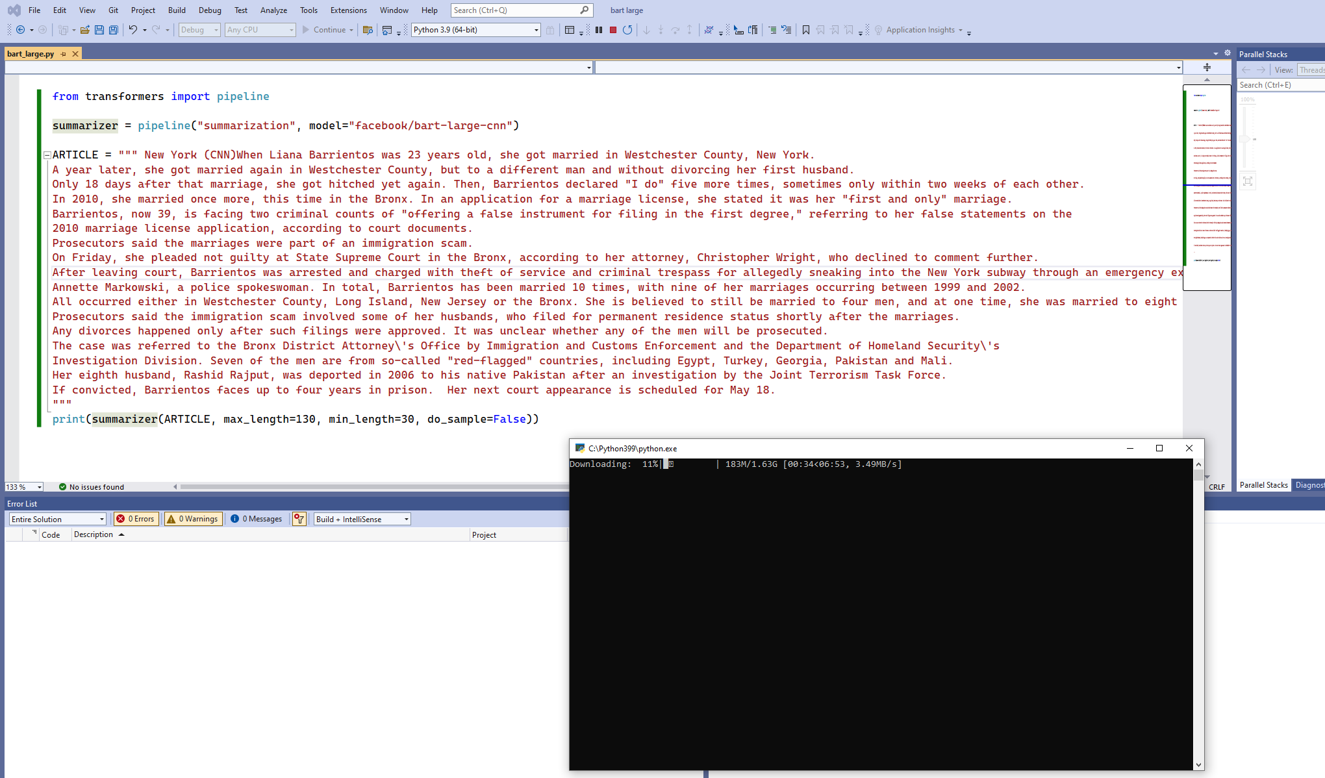
Task: Open Python 3.9 (64-bit) environment dropdown
Action: click(x=536, y=30)
